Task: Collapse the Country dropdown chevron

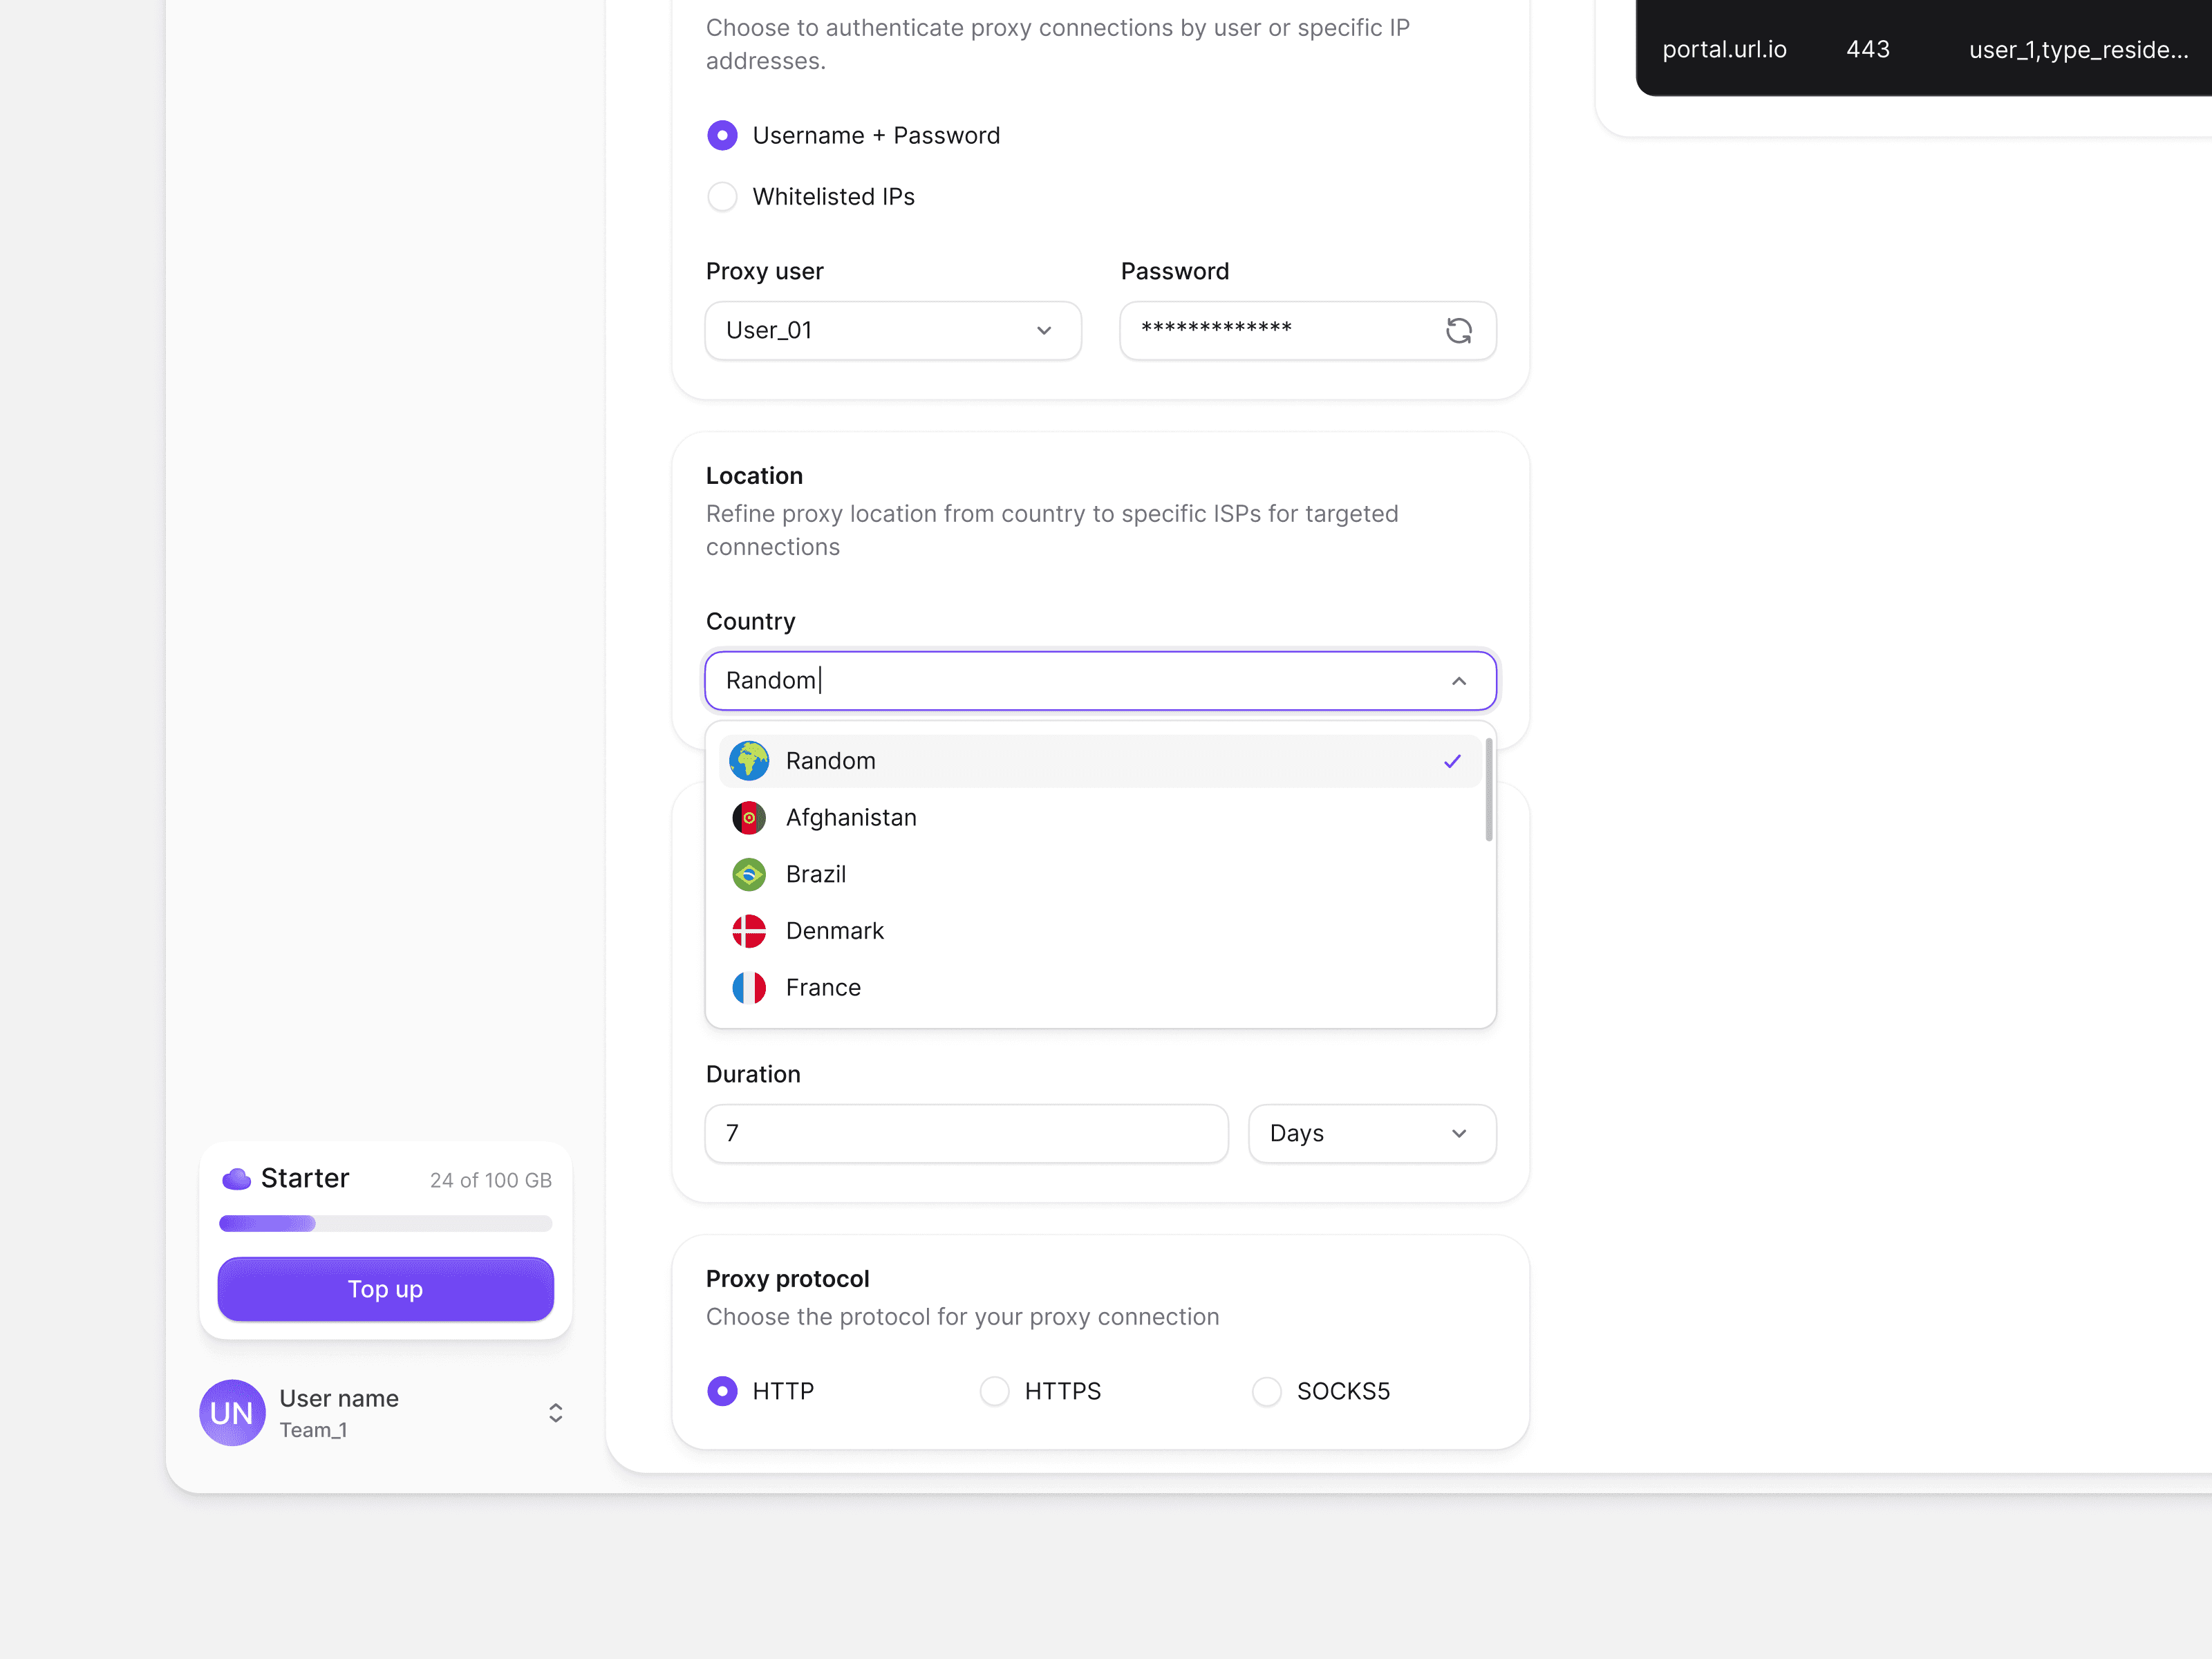Action: coord(1458,681)
